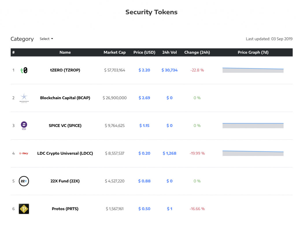The height and width of the screenshot is (232, 296).
Task: Click the 22X Fund (22X) name
Action: point(65,181)
